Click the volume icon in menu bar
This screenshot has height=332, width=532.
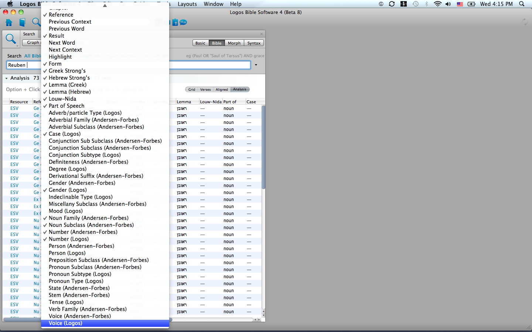[448, 4]
